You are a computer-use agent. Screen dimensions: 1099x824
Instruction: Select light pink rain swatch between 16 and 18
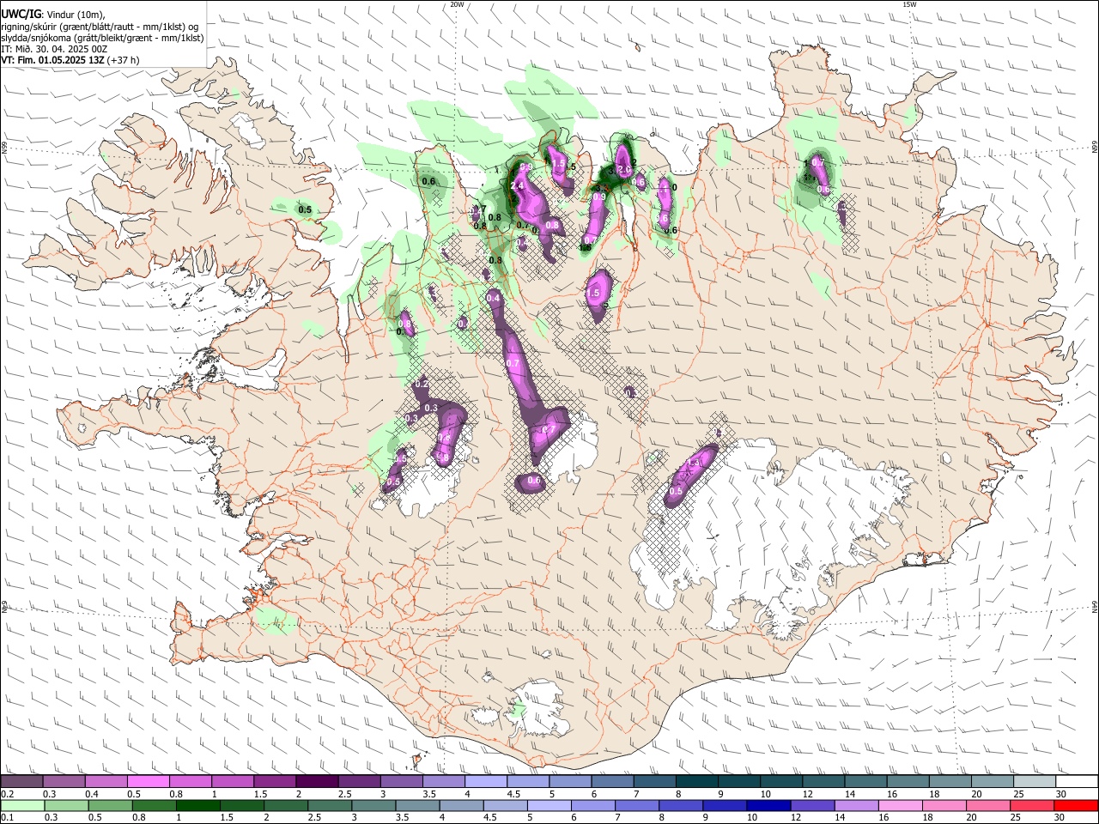(900, 805)
